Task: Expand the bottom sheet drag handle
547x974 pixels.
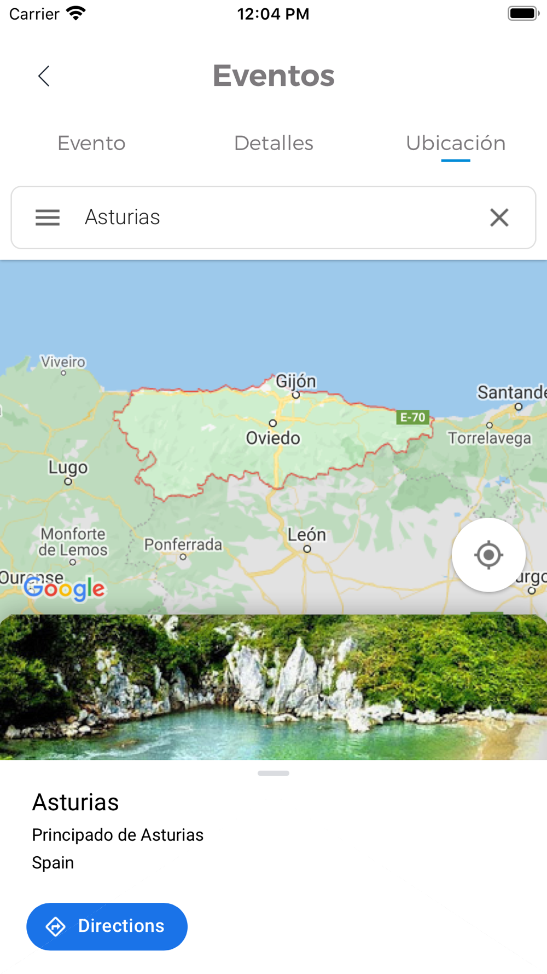Action: pyautogui.click(x=273, y=773)
